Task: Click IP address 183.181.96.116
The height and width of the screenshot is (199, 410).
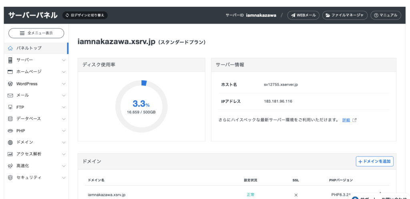Action: [x=278, y=101]
